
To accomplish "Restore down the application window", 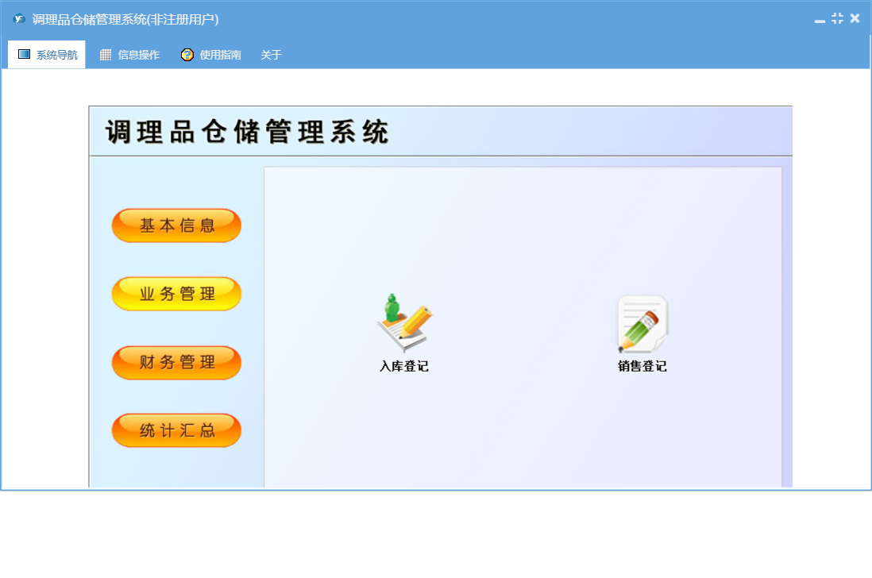I will coord(837,18).
